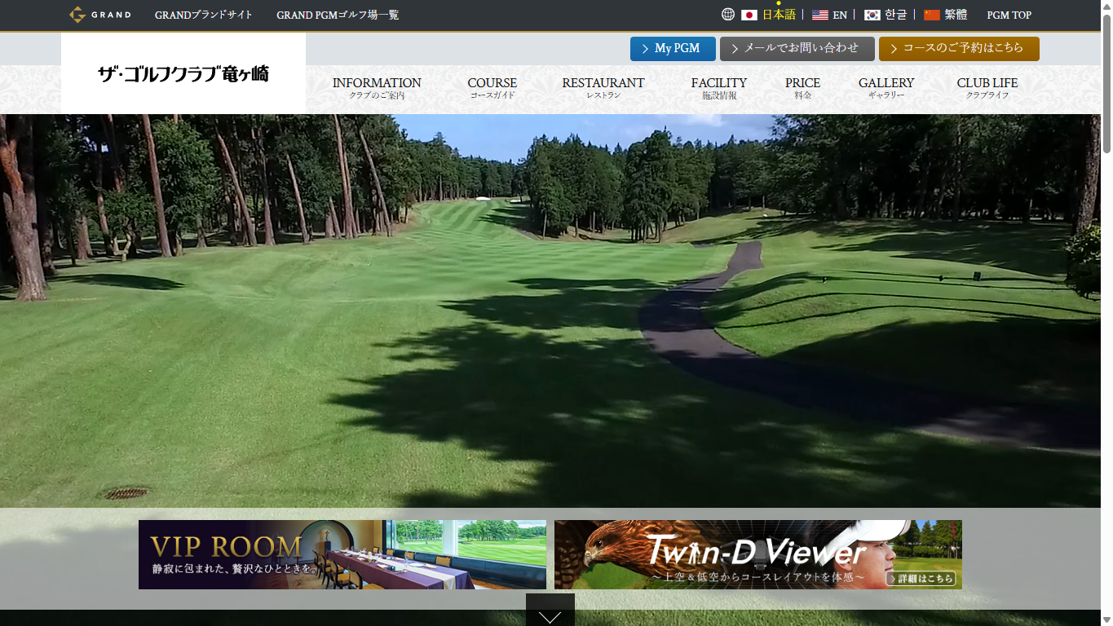Select the US flag icon

tap(820, 15)
